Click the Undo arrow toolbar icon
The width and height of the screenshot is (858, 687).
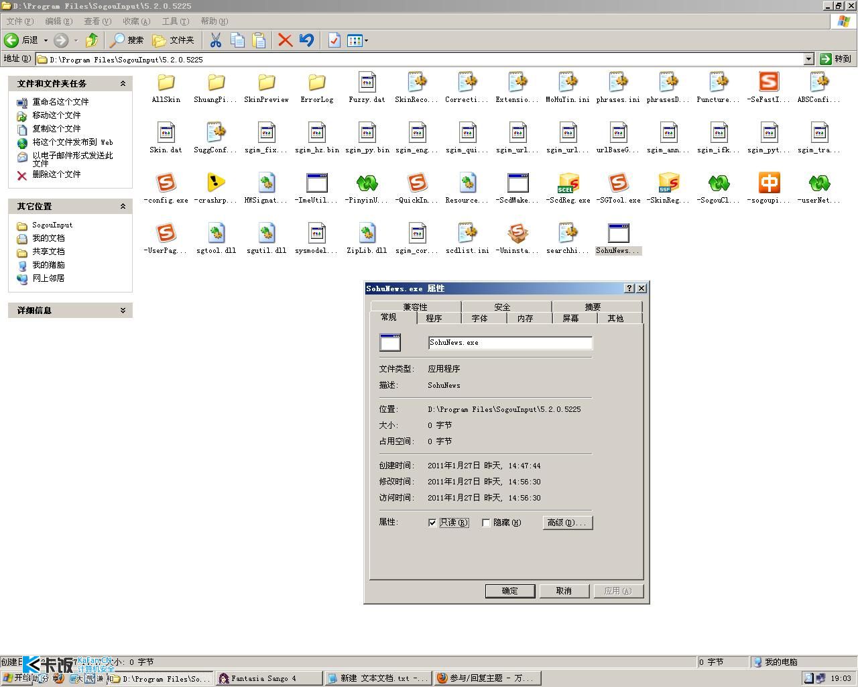point(307,40)
